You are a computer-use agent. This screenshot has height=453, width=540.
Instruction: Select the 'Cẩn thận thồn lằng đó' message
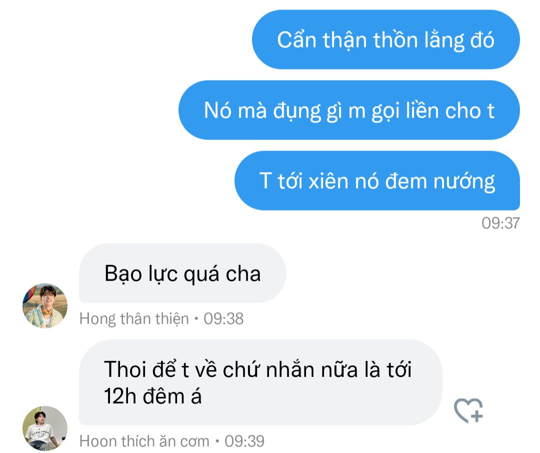coord(385,39)
